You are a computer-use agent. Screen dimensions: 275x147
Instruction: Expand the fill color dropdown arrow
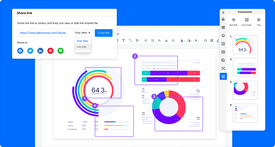(185, 41)
